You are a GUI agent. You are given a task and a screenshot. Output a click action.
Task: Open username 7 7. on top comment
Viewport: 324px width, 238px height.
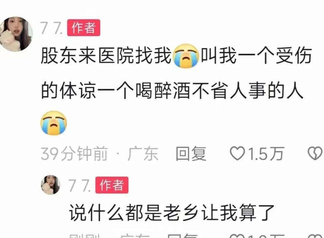[x=52, y=28]
